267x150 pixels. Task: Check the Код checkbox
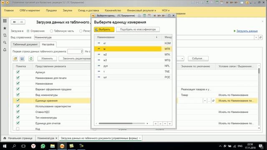tap(18, 129)
